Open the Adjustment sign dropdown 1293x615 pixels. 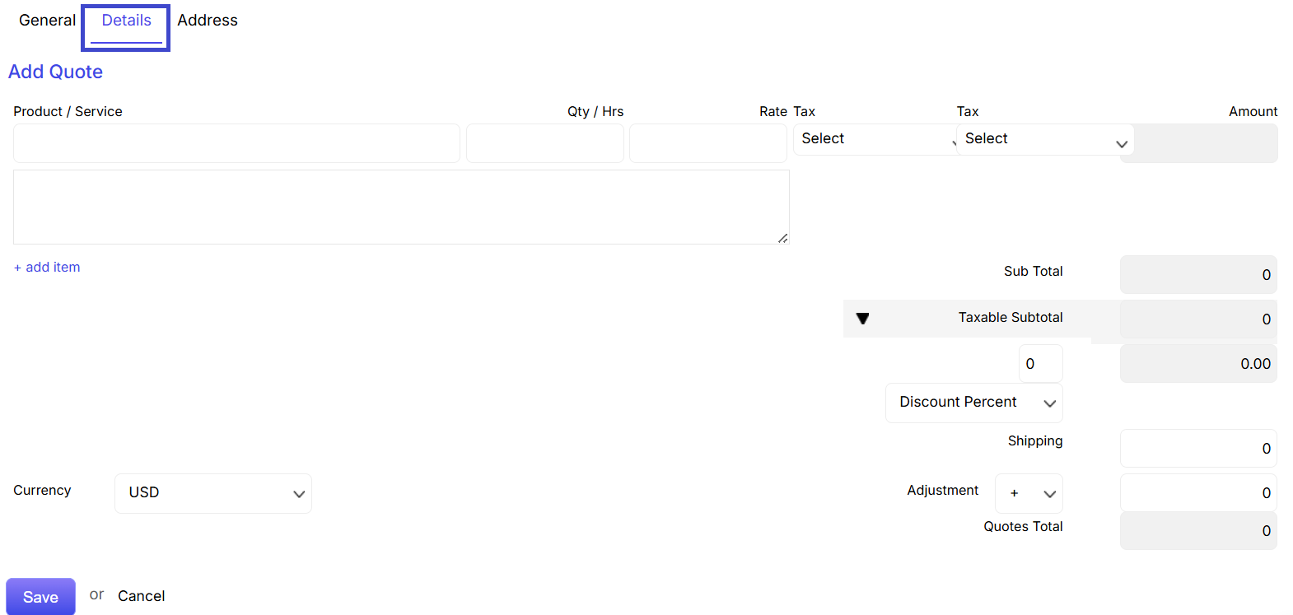click(1029, 493)
